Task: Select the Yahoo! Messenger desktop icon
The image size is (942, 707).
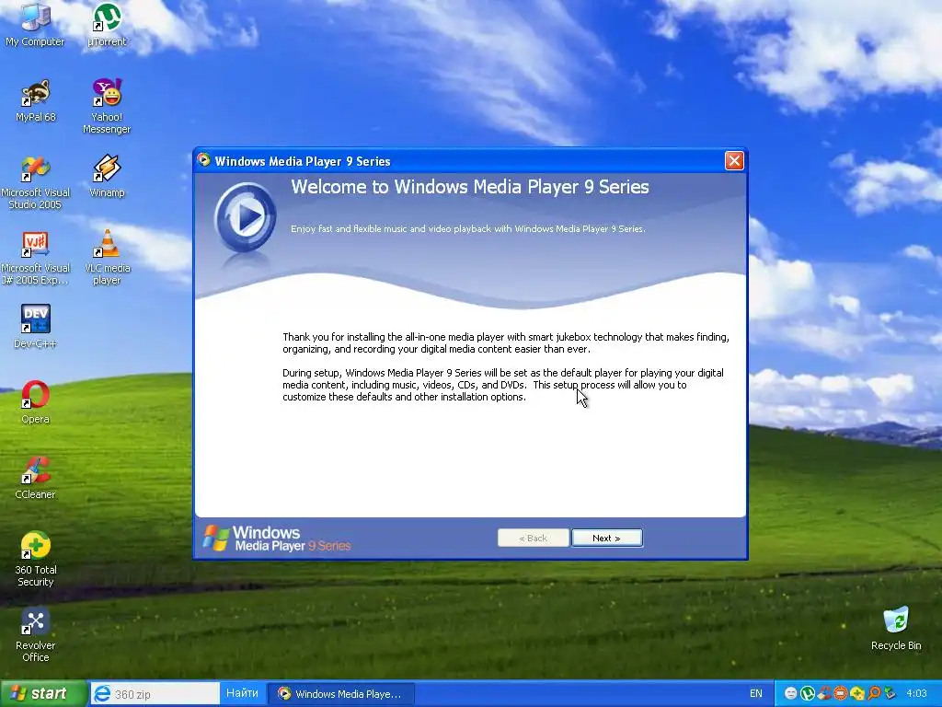Action: [x=107, y=106]
